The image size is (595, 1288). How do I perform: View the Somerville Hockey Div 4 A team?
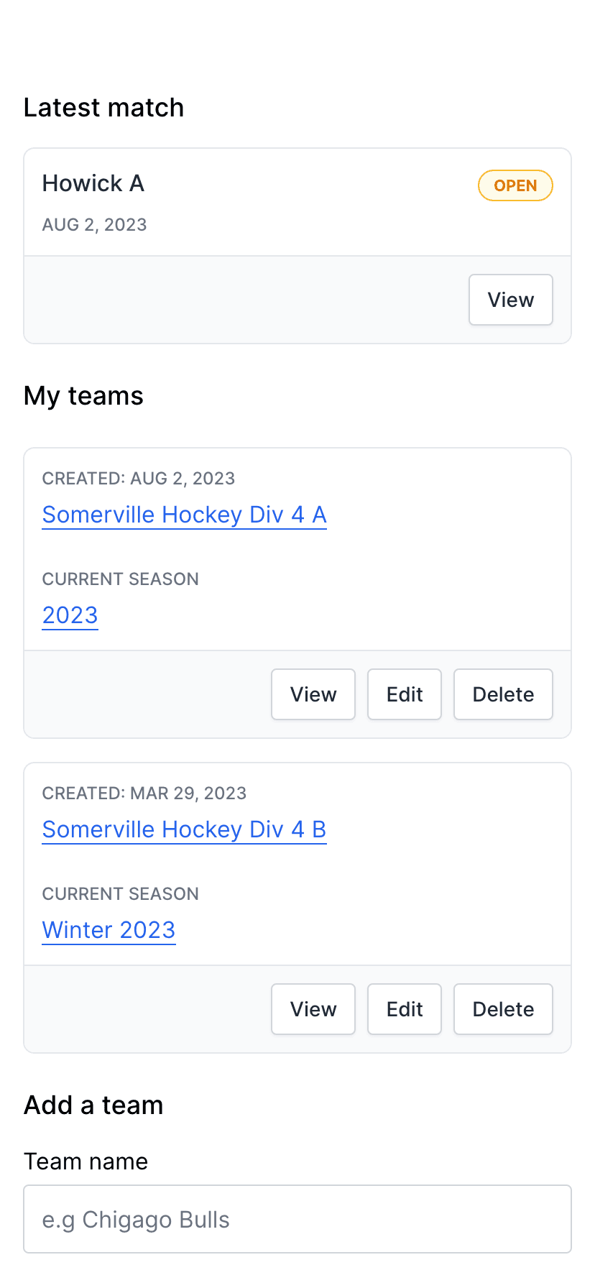pyautogui.click(x=313, y=694)
